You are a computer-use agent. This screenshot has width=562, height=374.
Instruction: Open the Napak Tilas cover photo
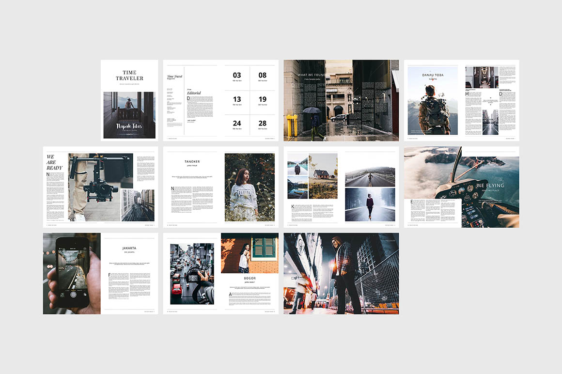[129, 115]
